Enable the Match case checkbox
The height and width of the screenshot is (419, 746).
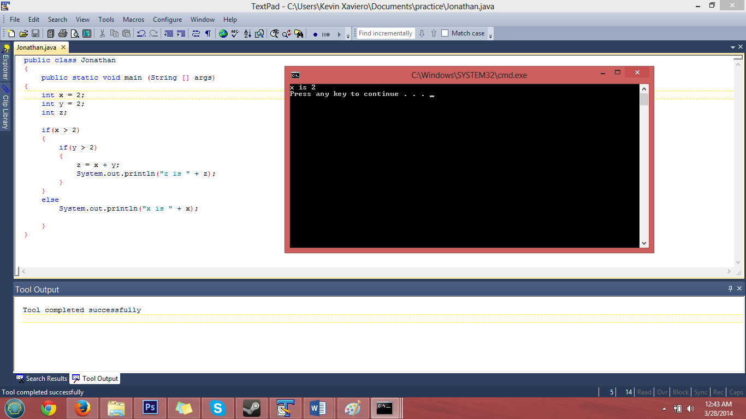tap(445, 33)
